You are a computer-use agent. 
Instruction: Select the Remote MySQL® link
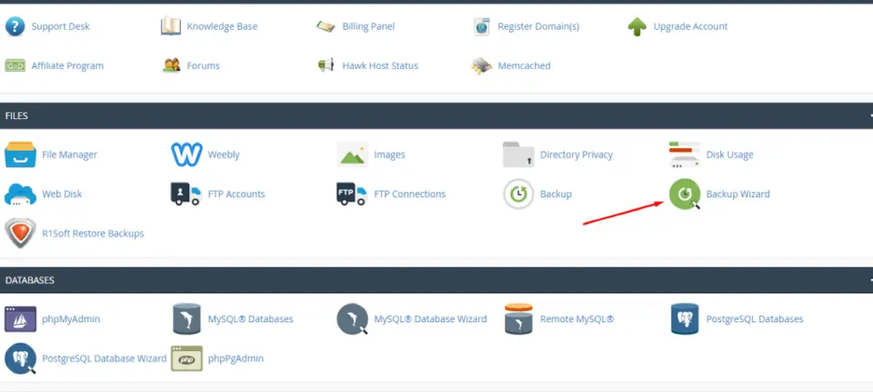(x=577, y=319)
